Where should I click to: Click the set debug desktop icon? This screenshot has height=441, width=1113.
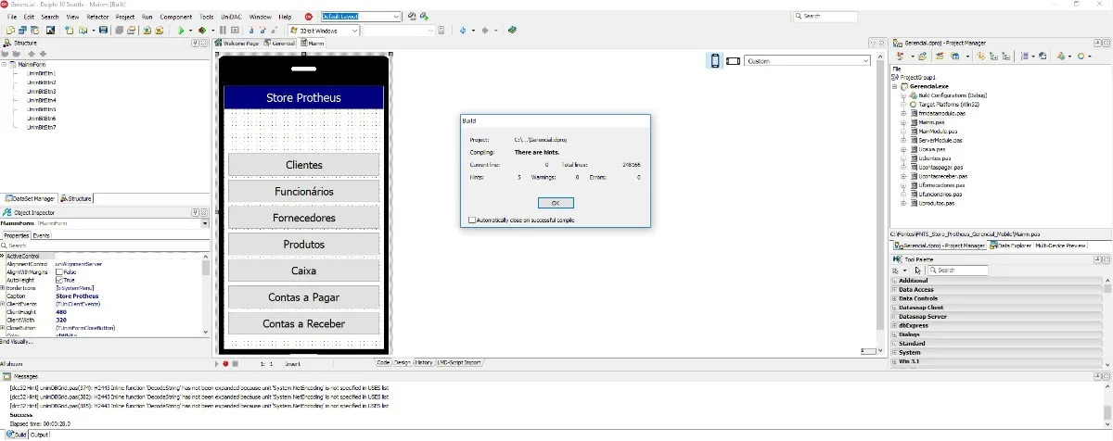(x=424, y=16)
